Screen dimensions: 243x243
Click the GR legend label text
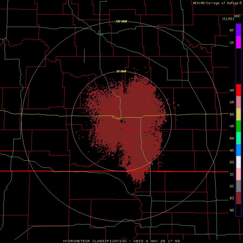pyautogui.click(x=232, y=102)
